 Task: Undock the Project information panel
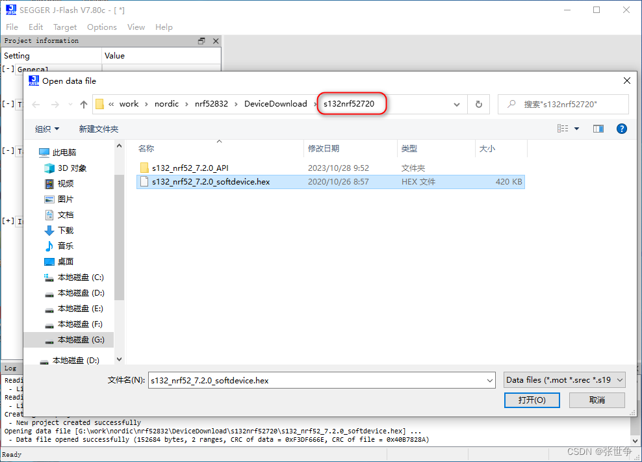[x=201, y=41]
